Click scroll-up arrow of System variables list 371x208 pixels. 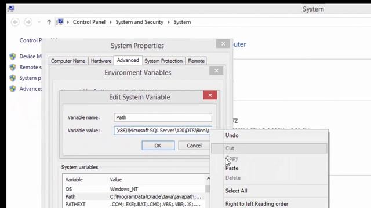click(x=208, y=179)
